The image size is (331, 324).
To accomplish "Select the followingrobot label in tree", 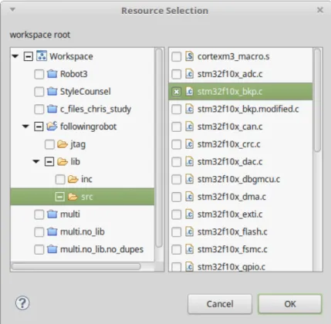I will pos(88,127).
